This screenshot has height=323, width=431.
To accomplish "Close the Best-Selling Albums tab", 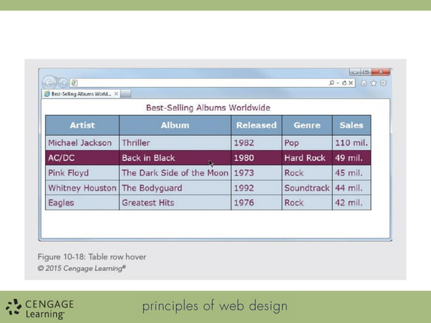I will tap(116, 94).
